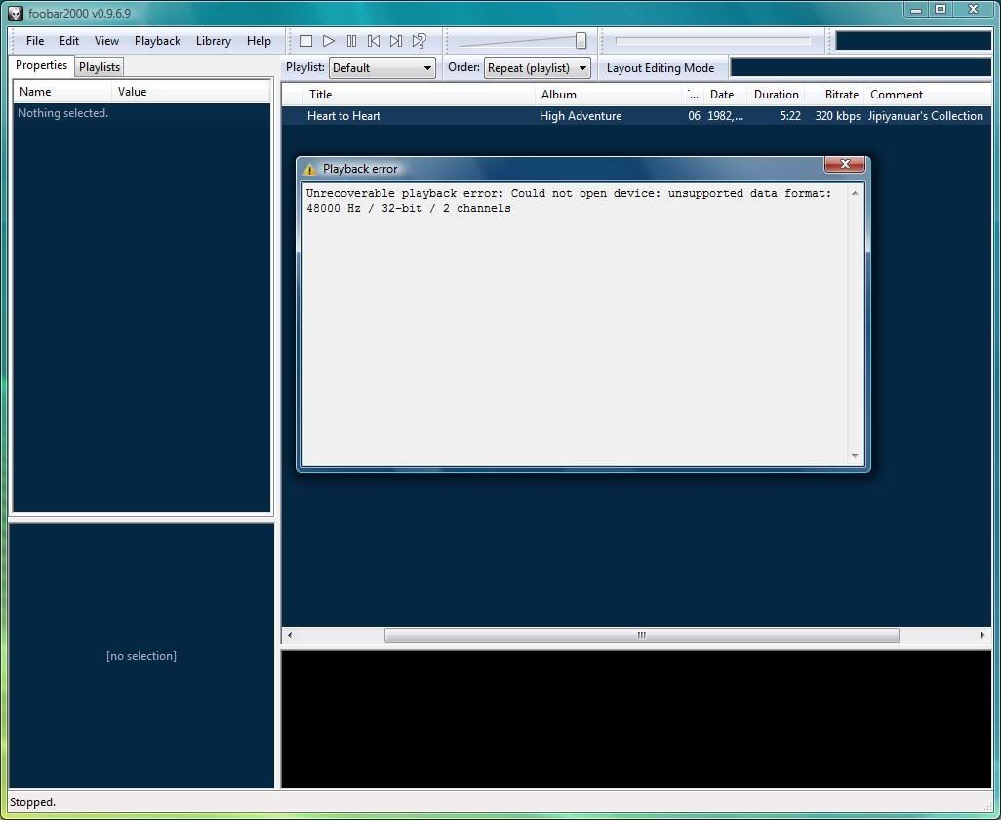
Task: Click the Value column header in Properties
Action: click(x=191, y=92)
